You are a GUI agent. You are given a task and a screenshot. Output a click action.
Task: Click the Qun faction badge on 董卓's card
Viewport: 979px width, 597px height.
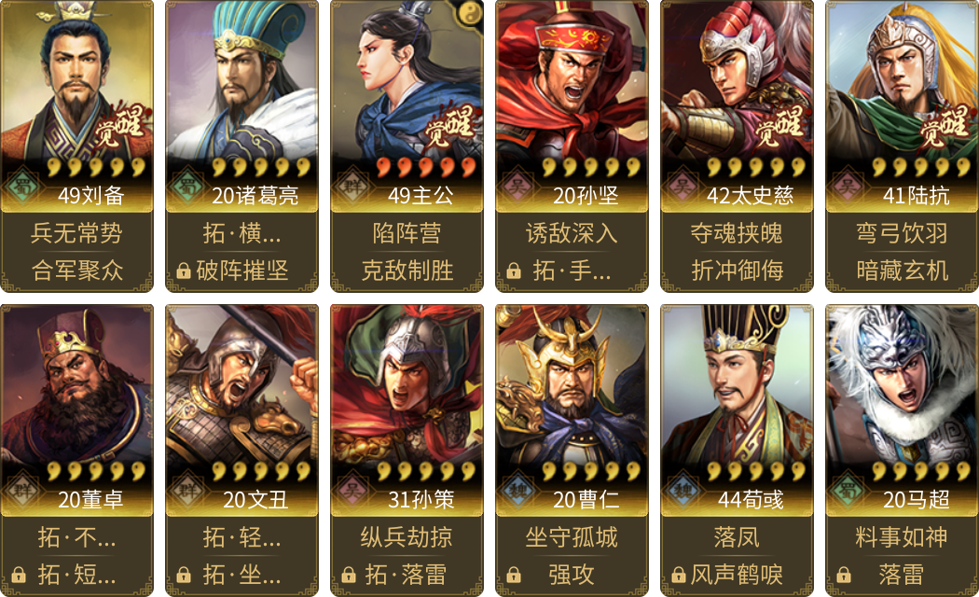(23, 491)
